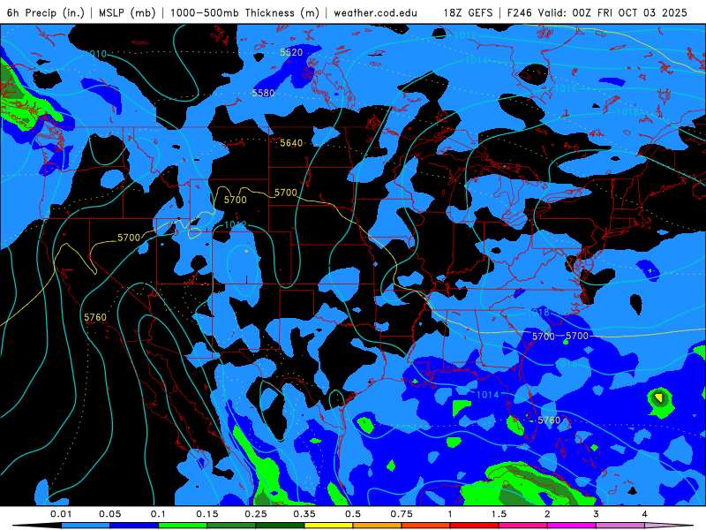Viewport: 706px width, 530px height.
Task: Click the 1014 isobar label in Gulf
Action: click(488, 395)
